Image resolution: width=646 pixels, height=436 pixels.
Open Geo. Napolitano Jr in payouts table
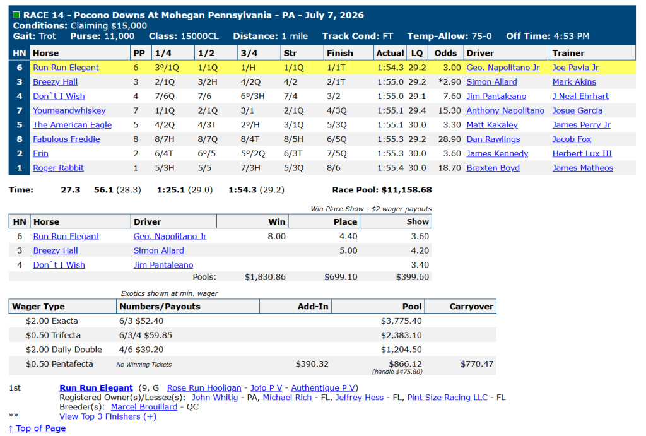[170, 237]
